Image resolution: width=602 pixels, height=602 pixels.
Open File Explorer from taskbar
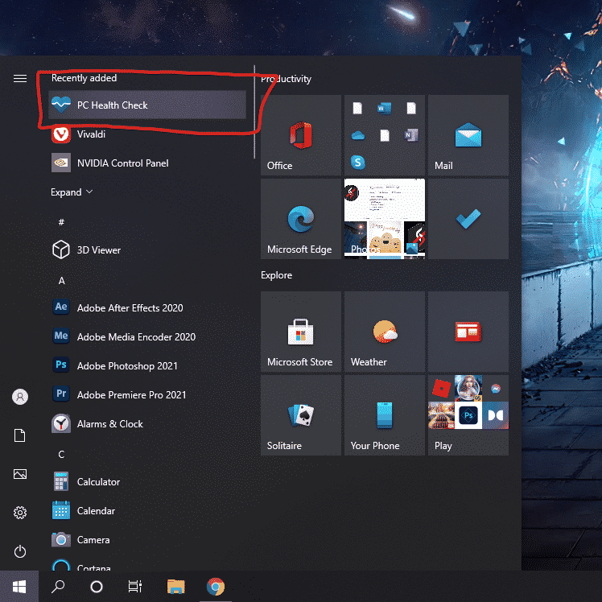175,586
